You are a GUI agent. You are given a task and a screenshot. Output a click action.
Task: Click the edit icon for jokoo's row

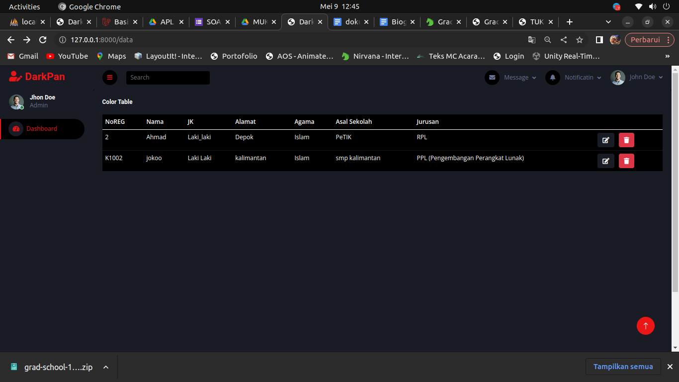(x=605, y=161)
